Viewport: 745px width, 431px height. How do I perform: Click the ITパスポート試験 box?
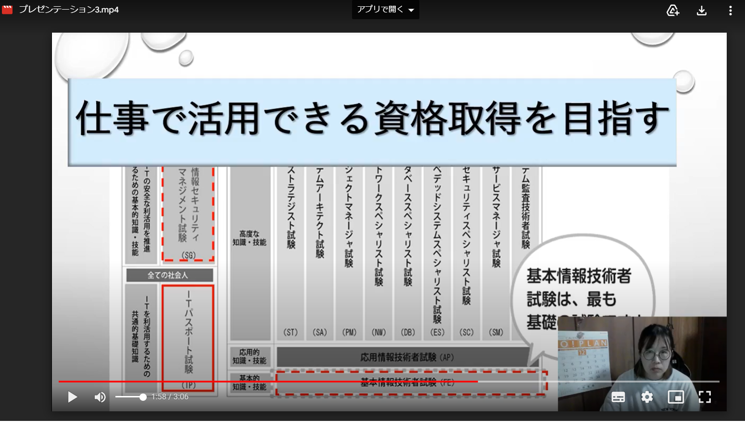188,337
